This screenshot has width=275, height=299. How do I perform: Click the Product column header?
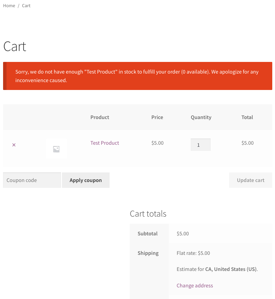(100, 117)
